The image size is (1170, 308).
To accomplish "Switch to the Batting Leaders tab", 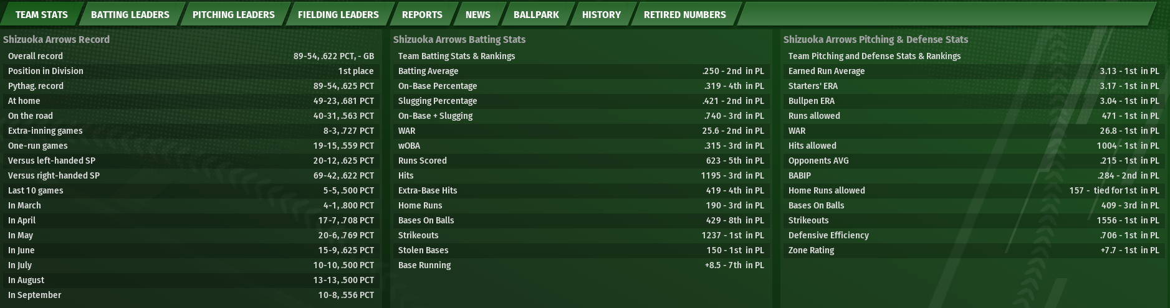I will 130,14.
